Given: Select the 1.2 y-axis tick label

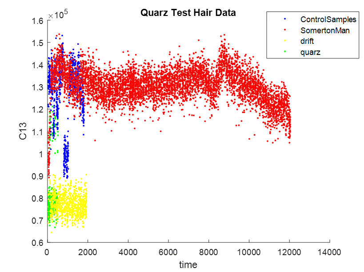Looking at the screenshot, I should [x=38, y=109].
